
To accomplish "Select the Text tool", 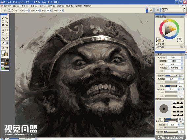I will pyautogui.click(x=3, y=34).
